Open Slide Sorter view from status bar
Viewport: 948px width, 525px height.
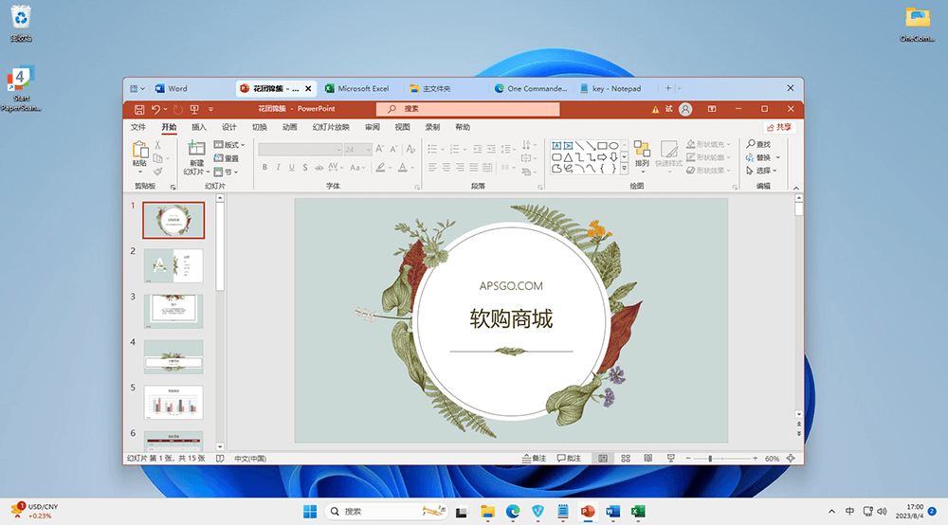(x=626, y=459)
